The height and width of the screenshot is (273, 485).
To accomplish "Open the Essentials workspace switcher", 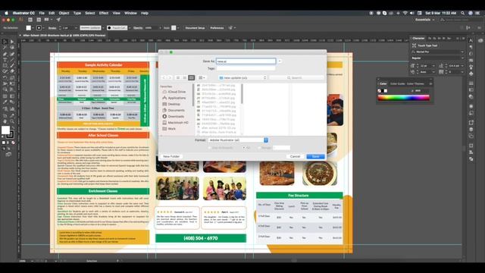I will (x=424, y=20).
